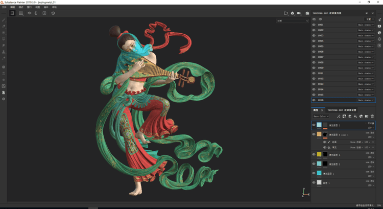This screenshot has width=383, height=209.
Task: Open display settings in right dock
Action: [379, 26]
